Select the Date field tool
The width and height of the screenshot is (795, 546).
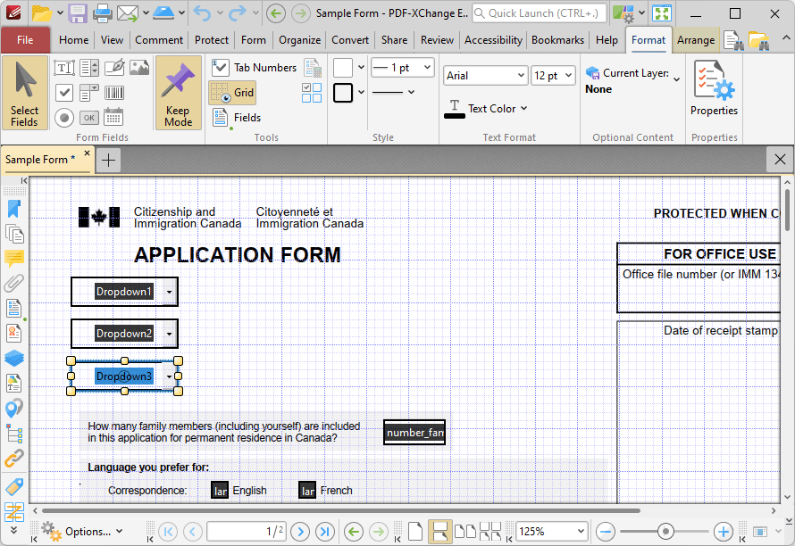[x=113, y=117]
